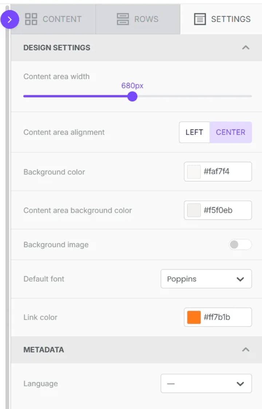Click the Rows tab stacked-rows icon
262x409 pixels.
coord(123,19)
